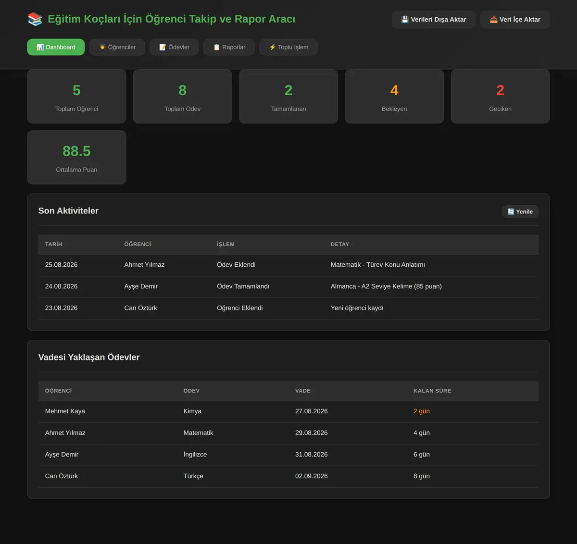Click the Verileri Dışa Aktar button
This screenshot has width=577, height=544.
[x=434, y=20]
